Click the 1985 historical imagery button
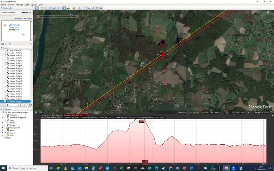 40,112
